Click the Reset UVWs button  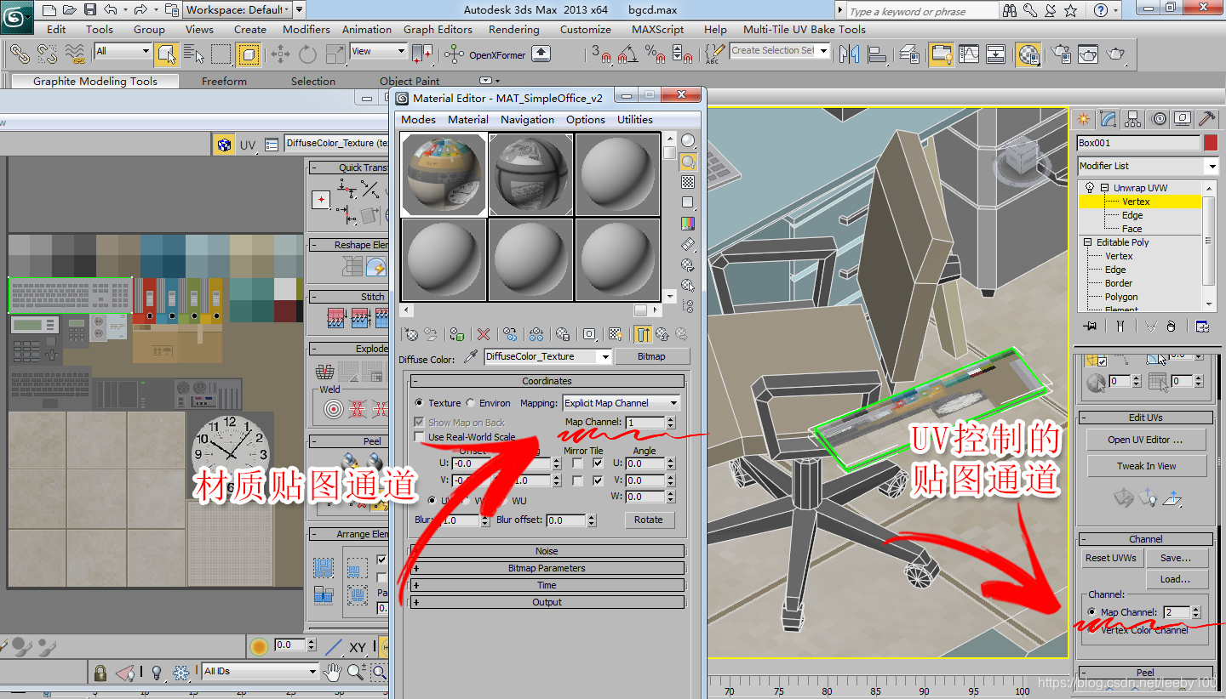point(1111,558)
